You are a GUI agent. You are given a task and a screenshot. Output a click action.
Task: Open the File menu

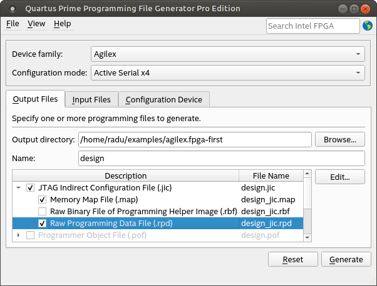[13, 24]
